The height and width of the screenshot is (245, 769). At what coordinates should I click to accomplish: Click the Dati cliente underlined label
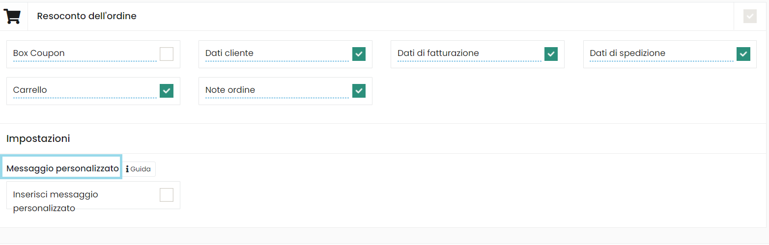tap(229, 53)
